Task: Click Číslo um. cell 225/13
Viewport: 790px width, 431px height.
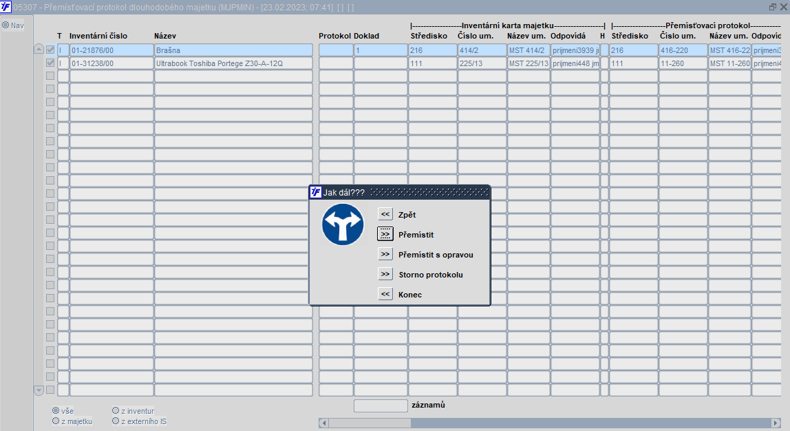Action: tap(482, 63)
